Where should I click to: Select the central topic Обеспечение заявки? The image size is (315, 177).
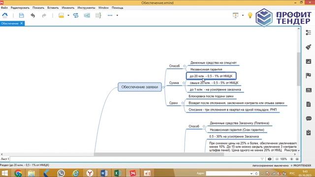pos(140,87)
